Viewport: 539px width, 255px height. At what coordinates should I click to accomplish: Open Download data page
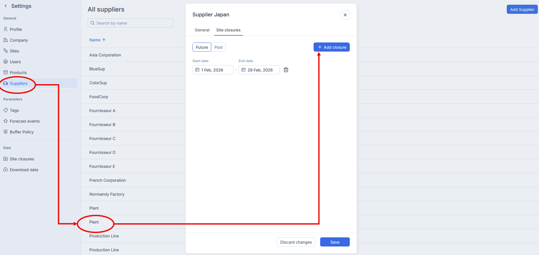pyautogui.click(x=24, y=170)
